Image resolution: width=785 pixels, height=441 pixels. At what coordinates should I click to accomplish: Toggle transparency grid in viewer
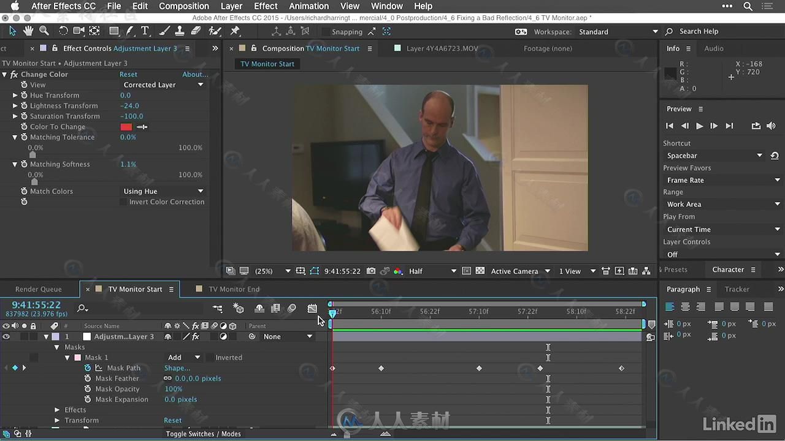pos(480,271)
